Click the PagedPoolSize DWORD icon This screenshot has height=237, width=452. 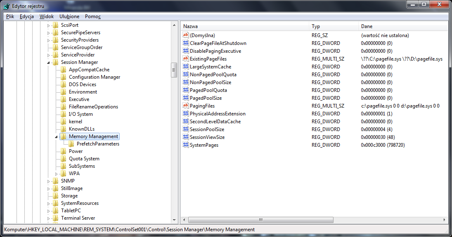[186, 98]
